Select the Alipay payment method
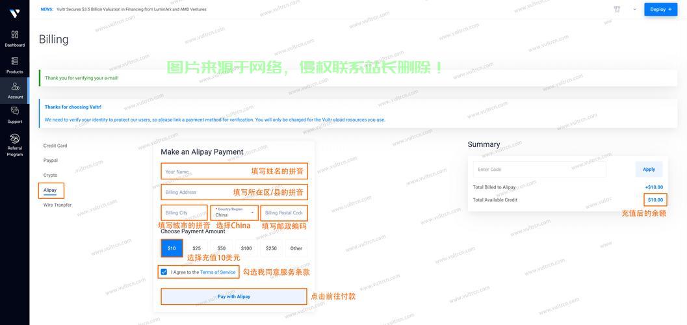The height and width of the screenshot is (325, 687). click(50, 190)
